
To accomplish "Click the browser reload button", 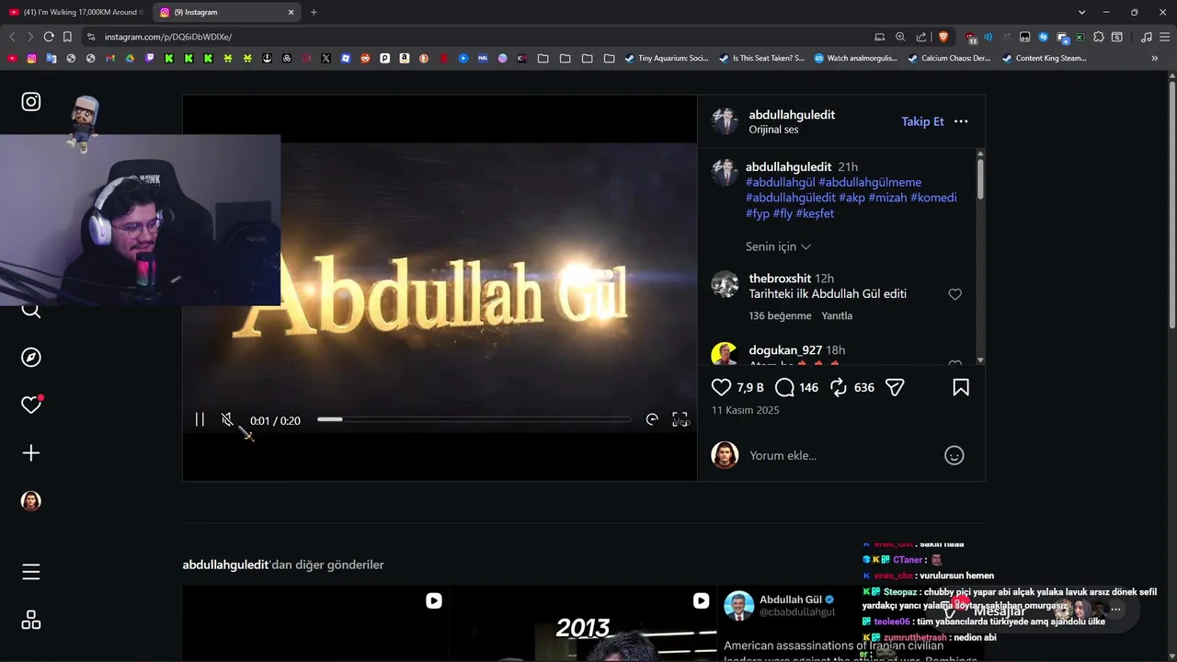I will click(49, 37).
